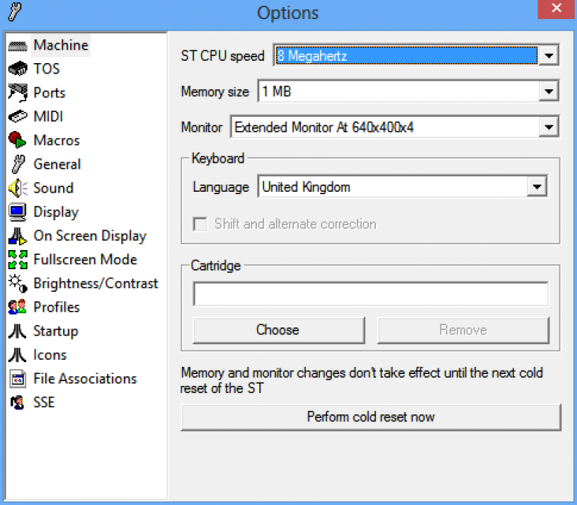This screenshot has height=505, width=577.
Task: Switch to the General options page
Action: [57, 164]
